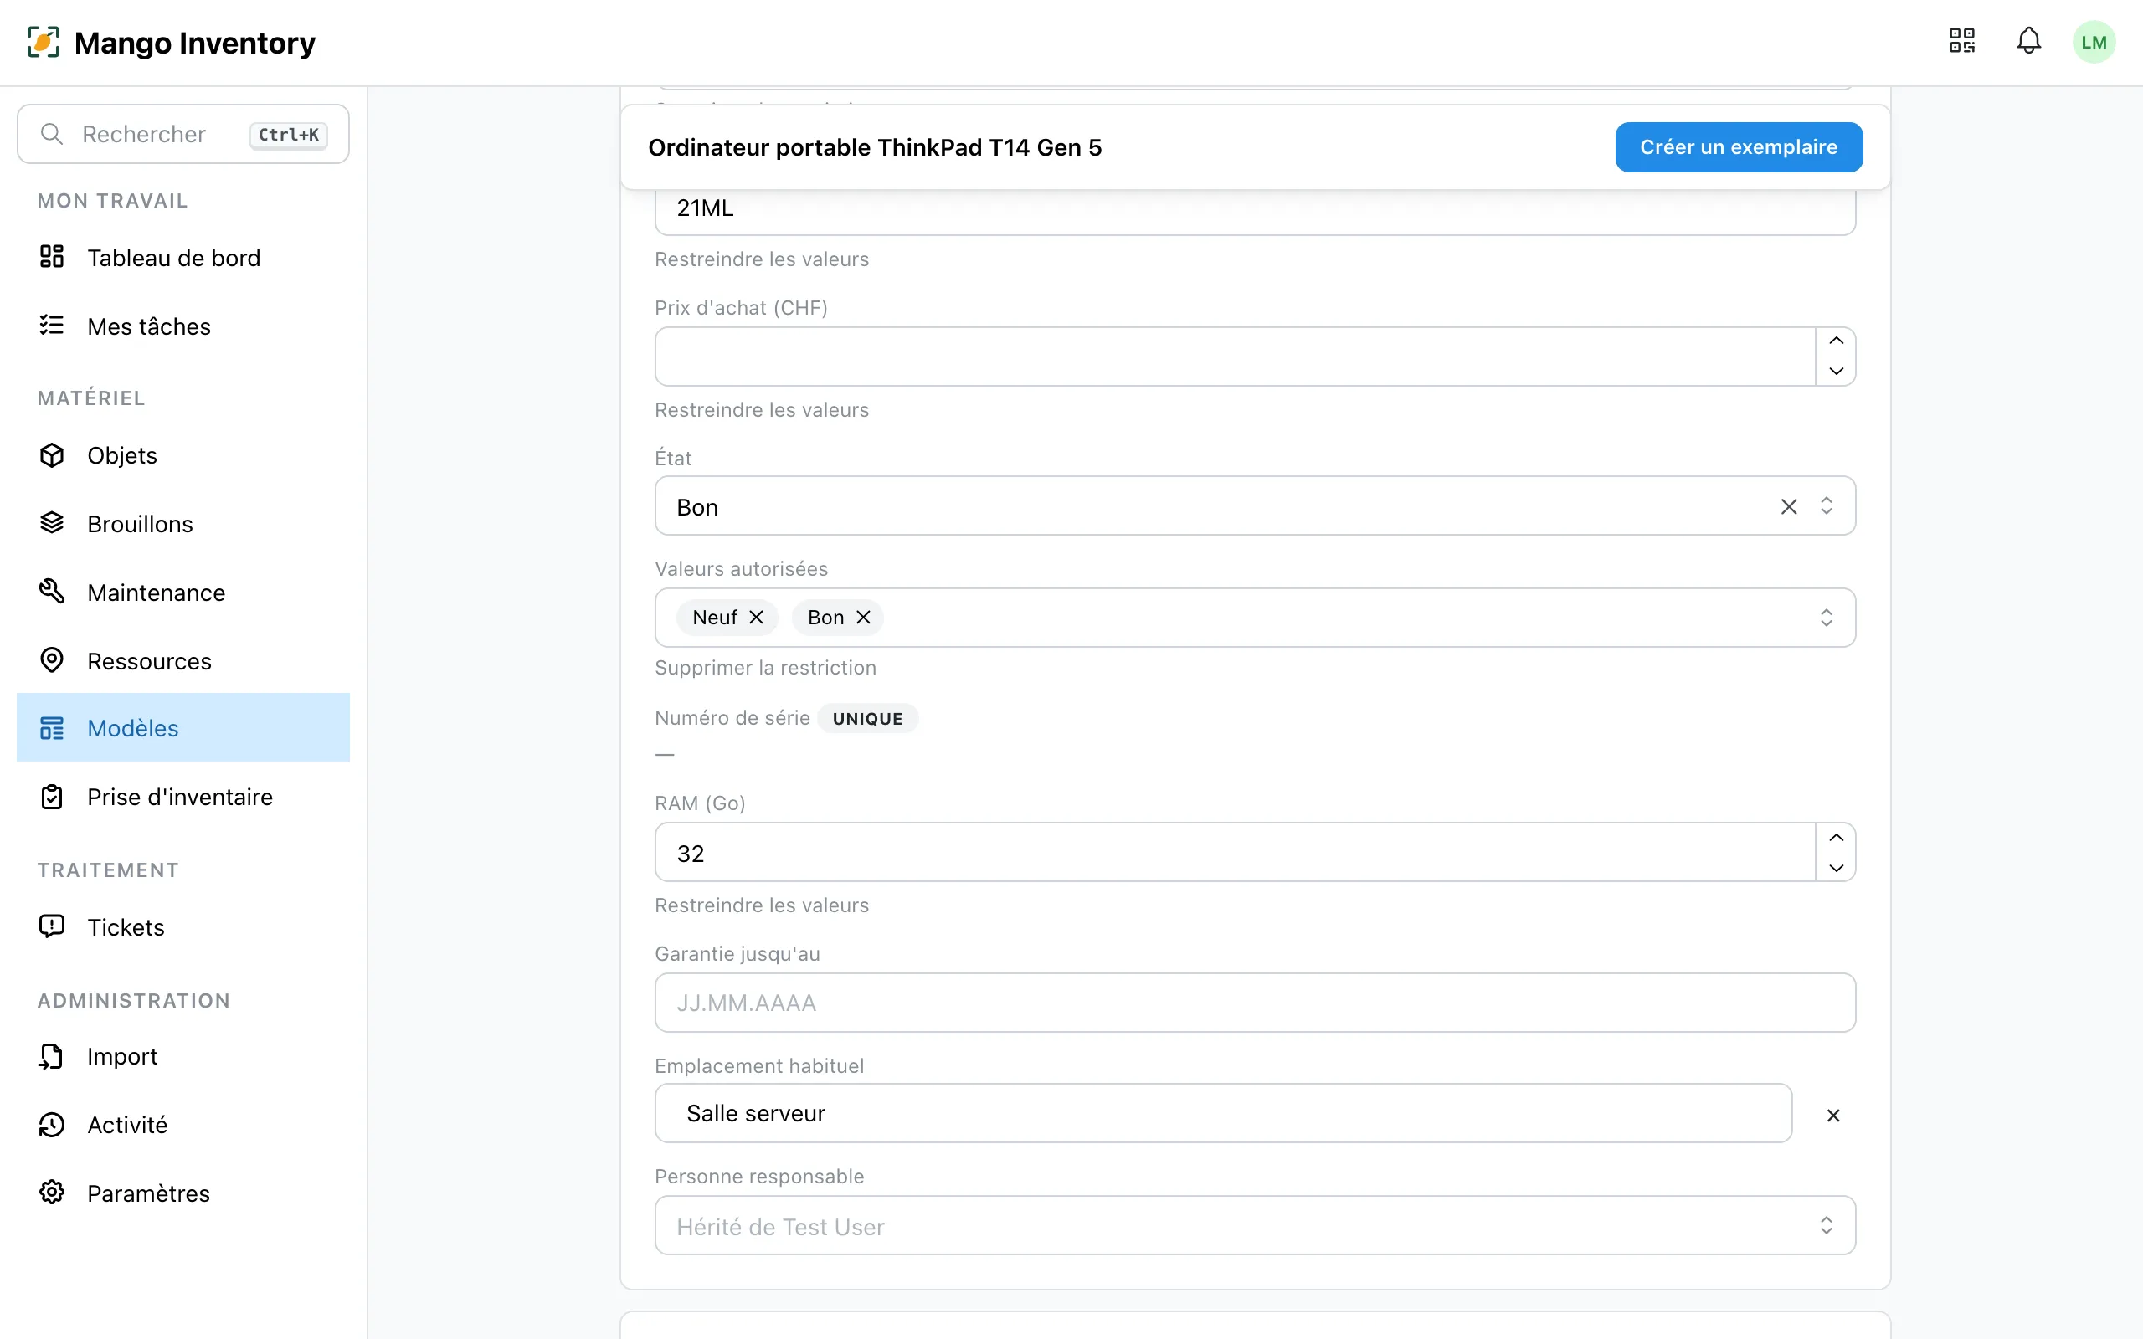Increase the Prix d'achat value
The image size is (2143, 1339).
(x=1836, y=341)
